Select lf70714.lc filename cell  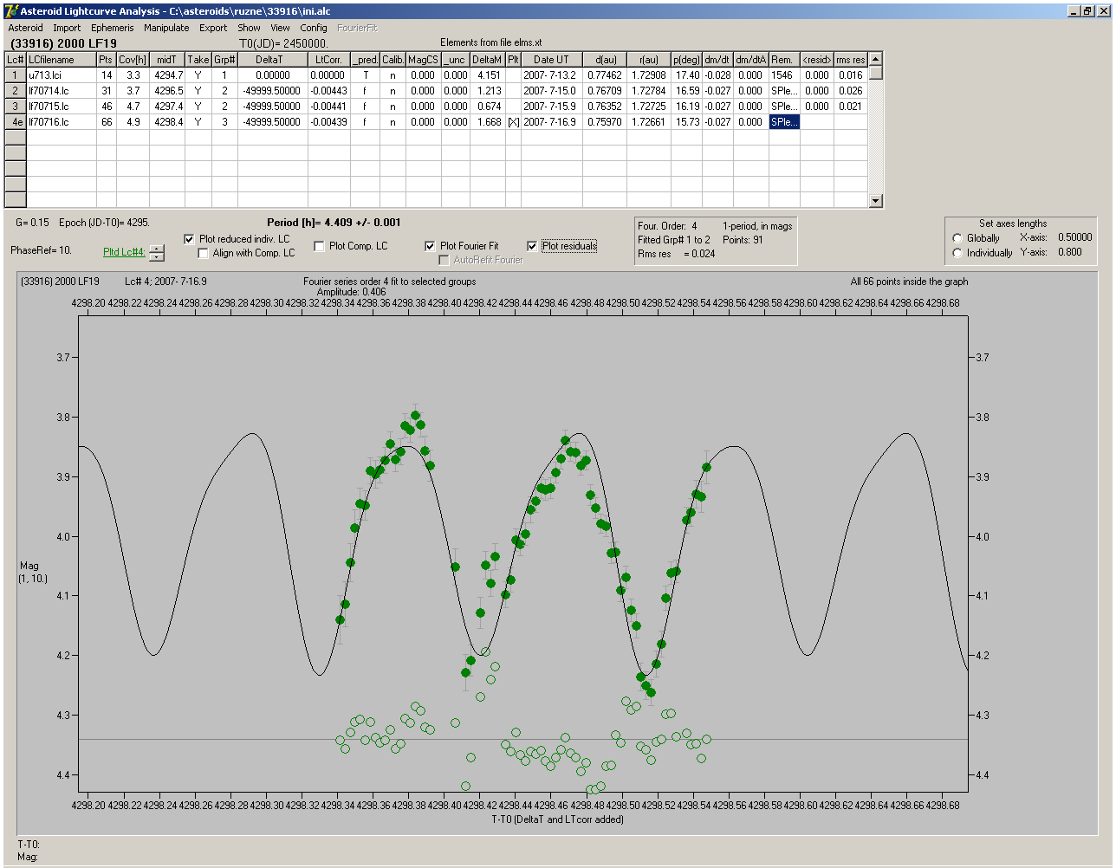(61, 91)
